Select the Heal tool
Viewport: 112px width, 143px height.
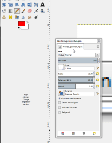pos(10,17)
